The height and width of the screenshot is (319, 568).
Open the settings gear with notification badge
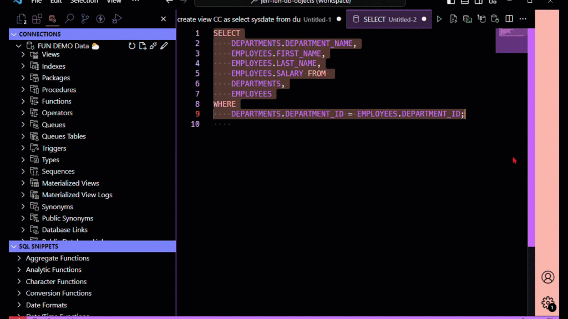point(548,303)
